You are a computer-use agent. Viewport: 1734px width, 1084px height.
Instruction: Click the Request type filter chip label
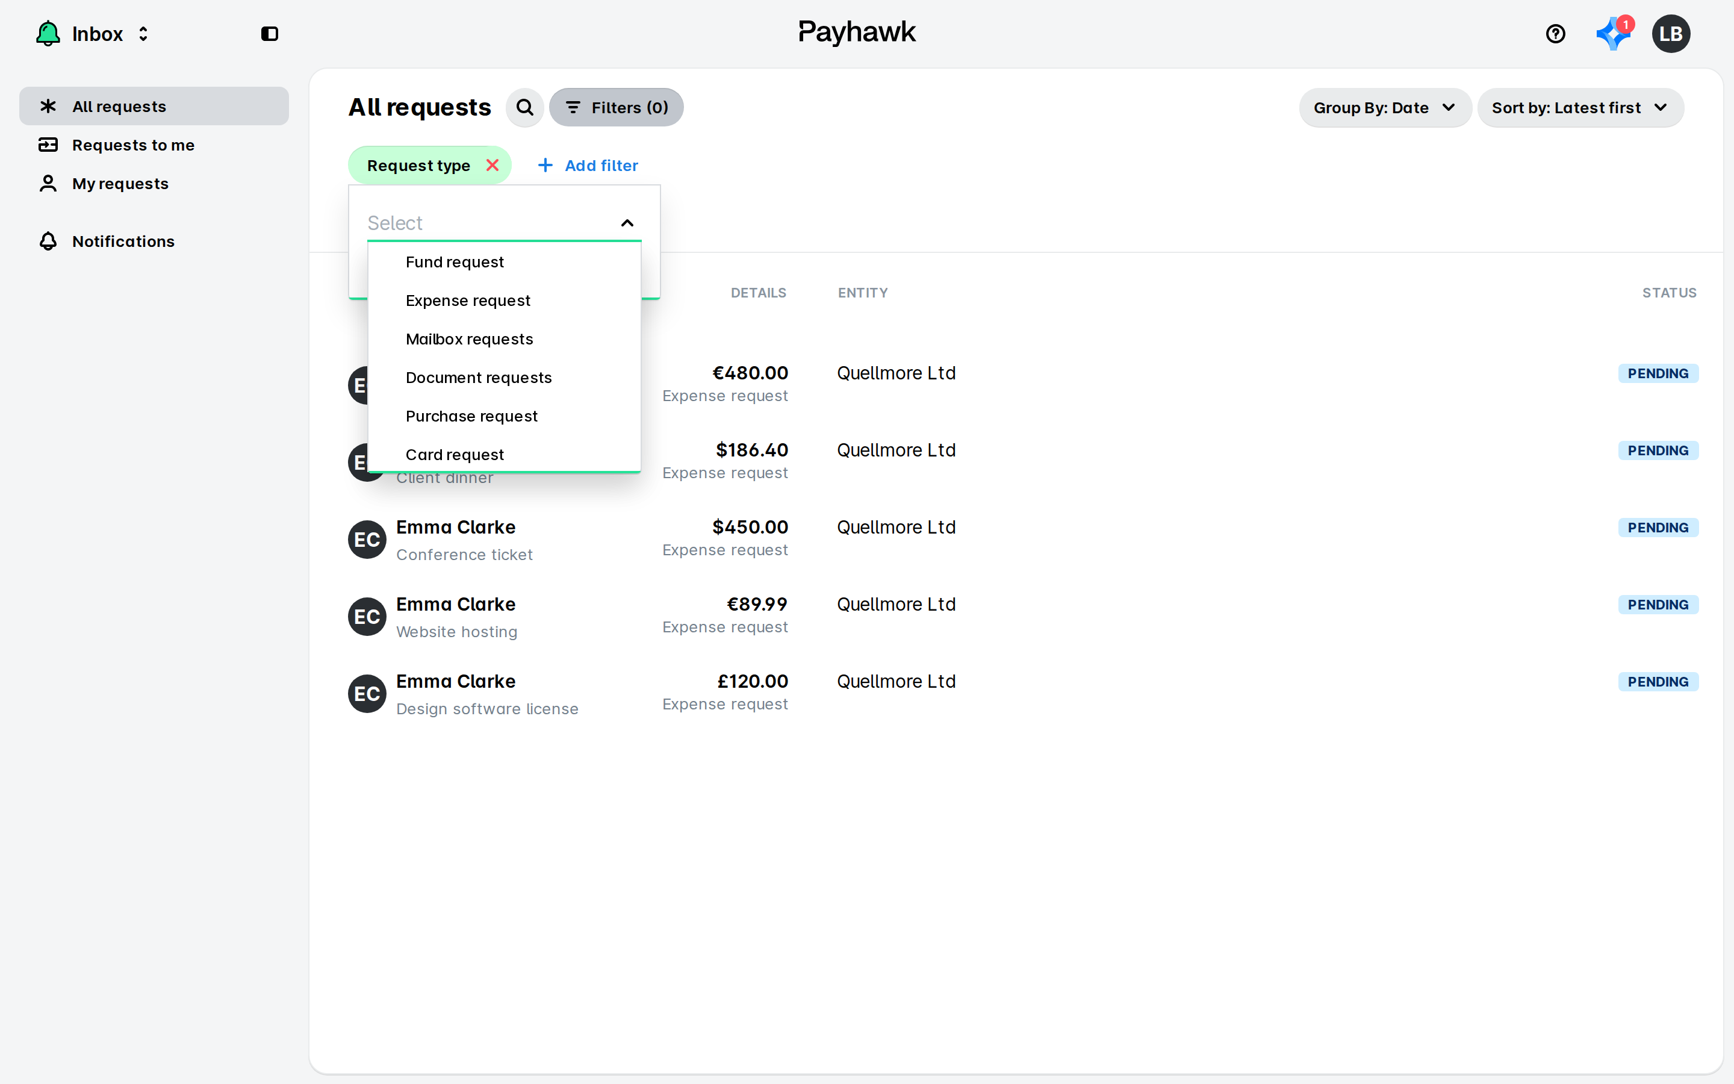tap(418, 166)
